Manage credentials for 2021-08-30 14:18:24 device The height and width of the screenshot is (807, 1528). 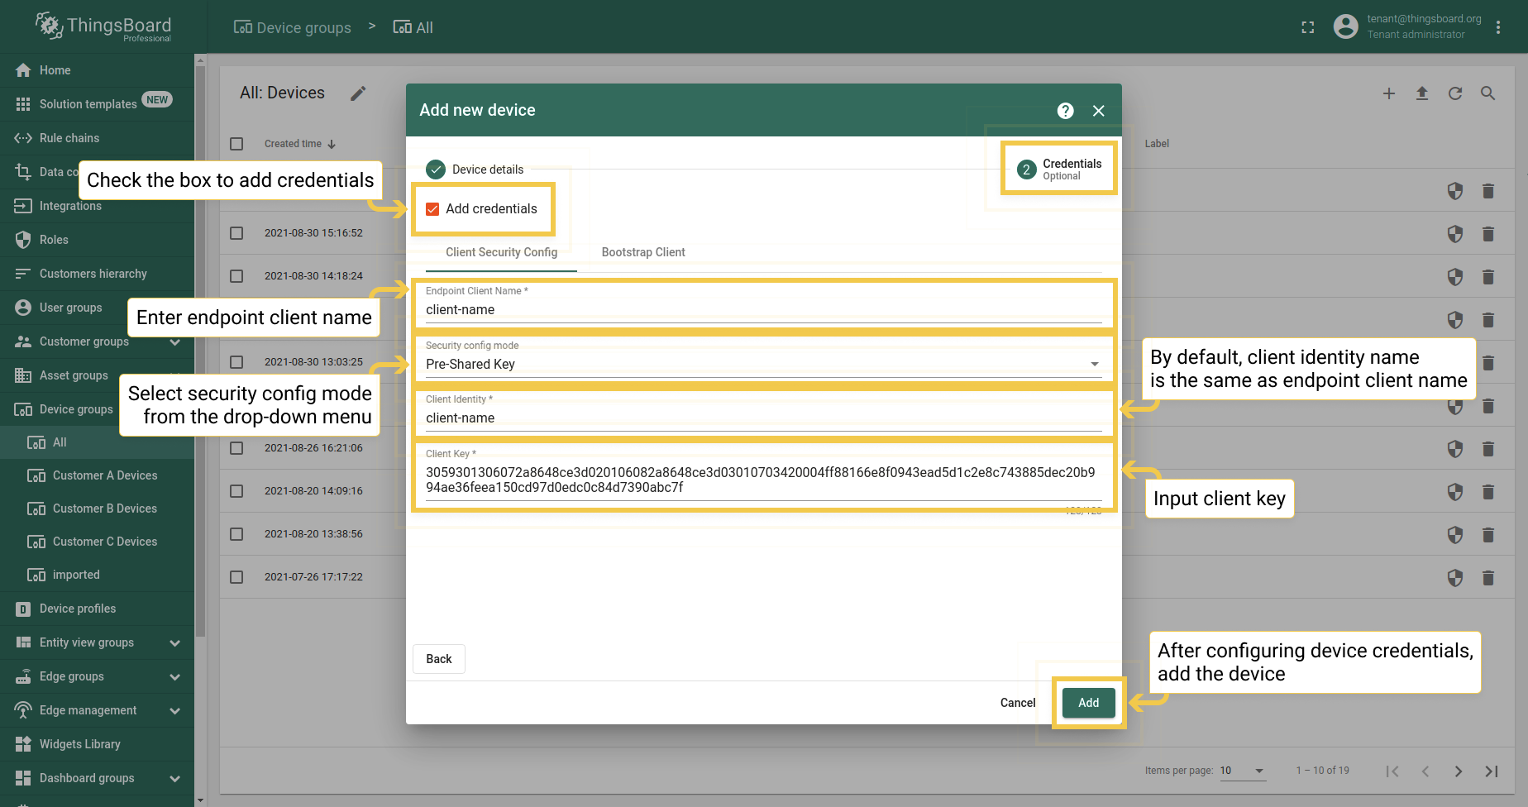tap(1455, 277)
